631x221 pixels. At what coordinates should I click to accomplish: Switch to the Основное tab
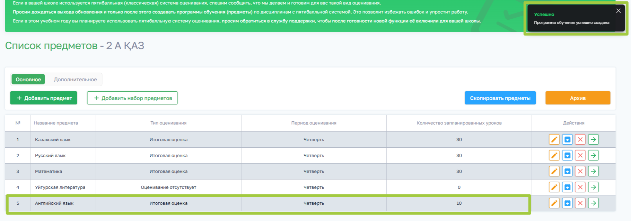pyautogui.click(x=28, y=79)
